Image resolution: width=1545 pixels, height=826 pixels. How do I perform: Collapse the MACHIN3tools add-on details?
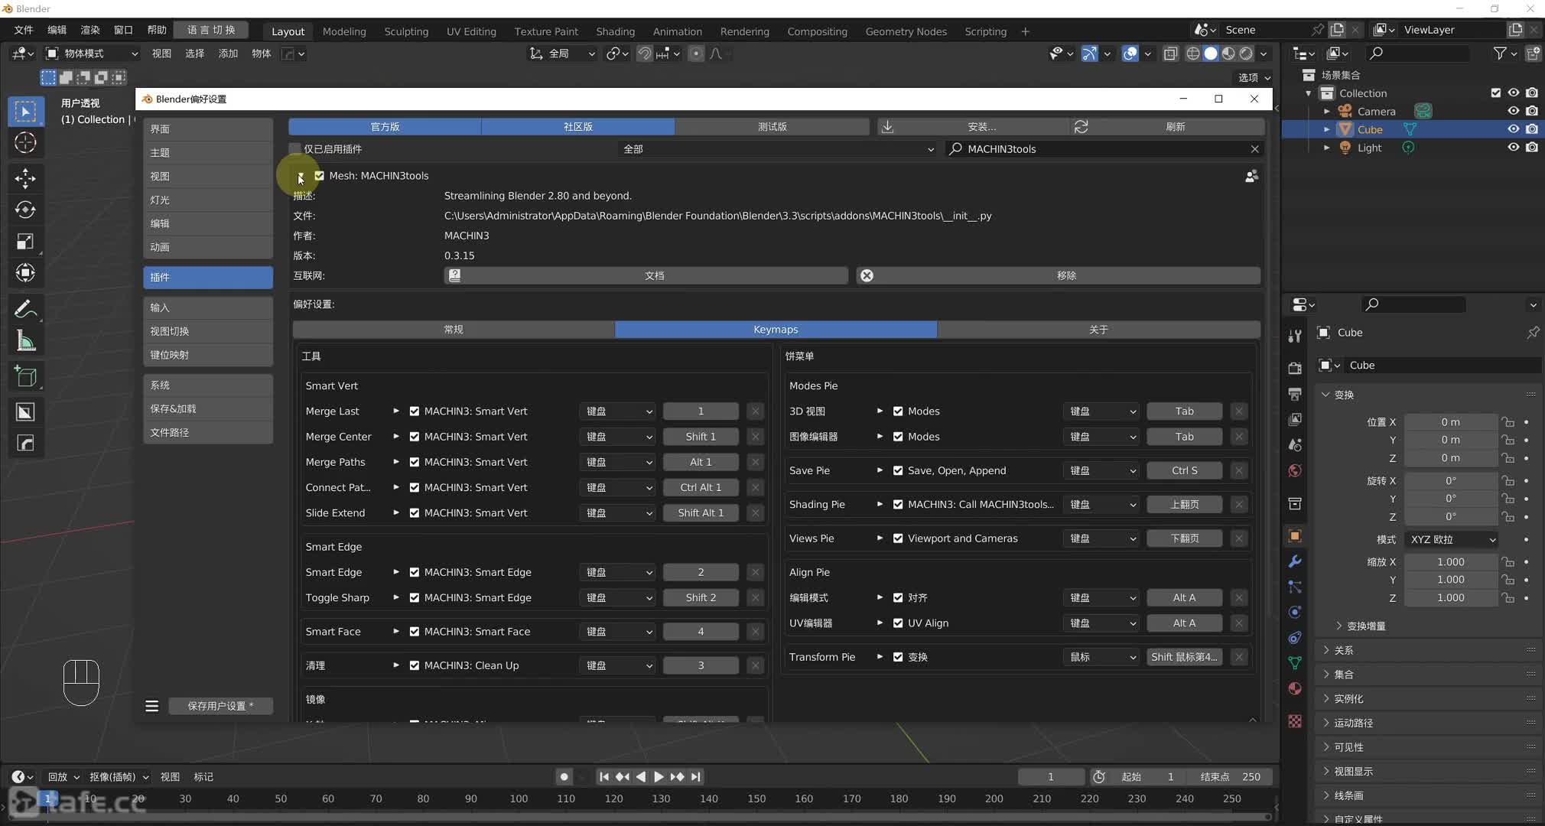(x=300, y=176)
